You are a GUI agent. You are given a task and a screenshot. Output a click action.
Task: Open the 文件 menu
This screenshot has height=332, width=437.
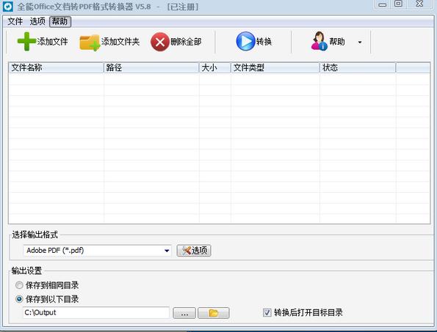tap(15, 21)
